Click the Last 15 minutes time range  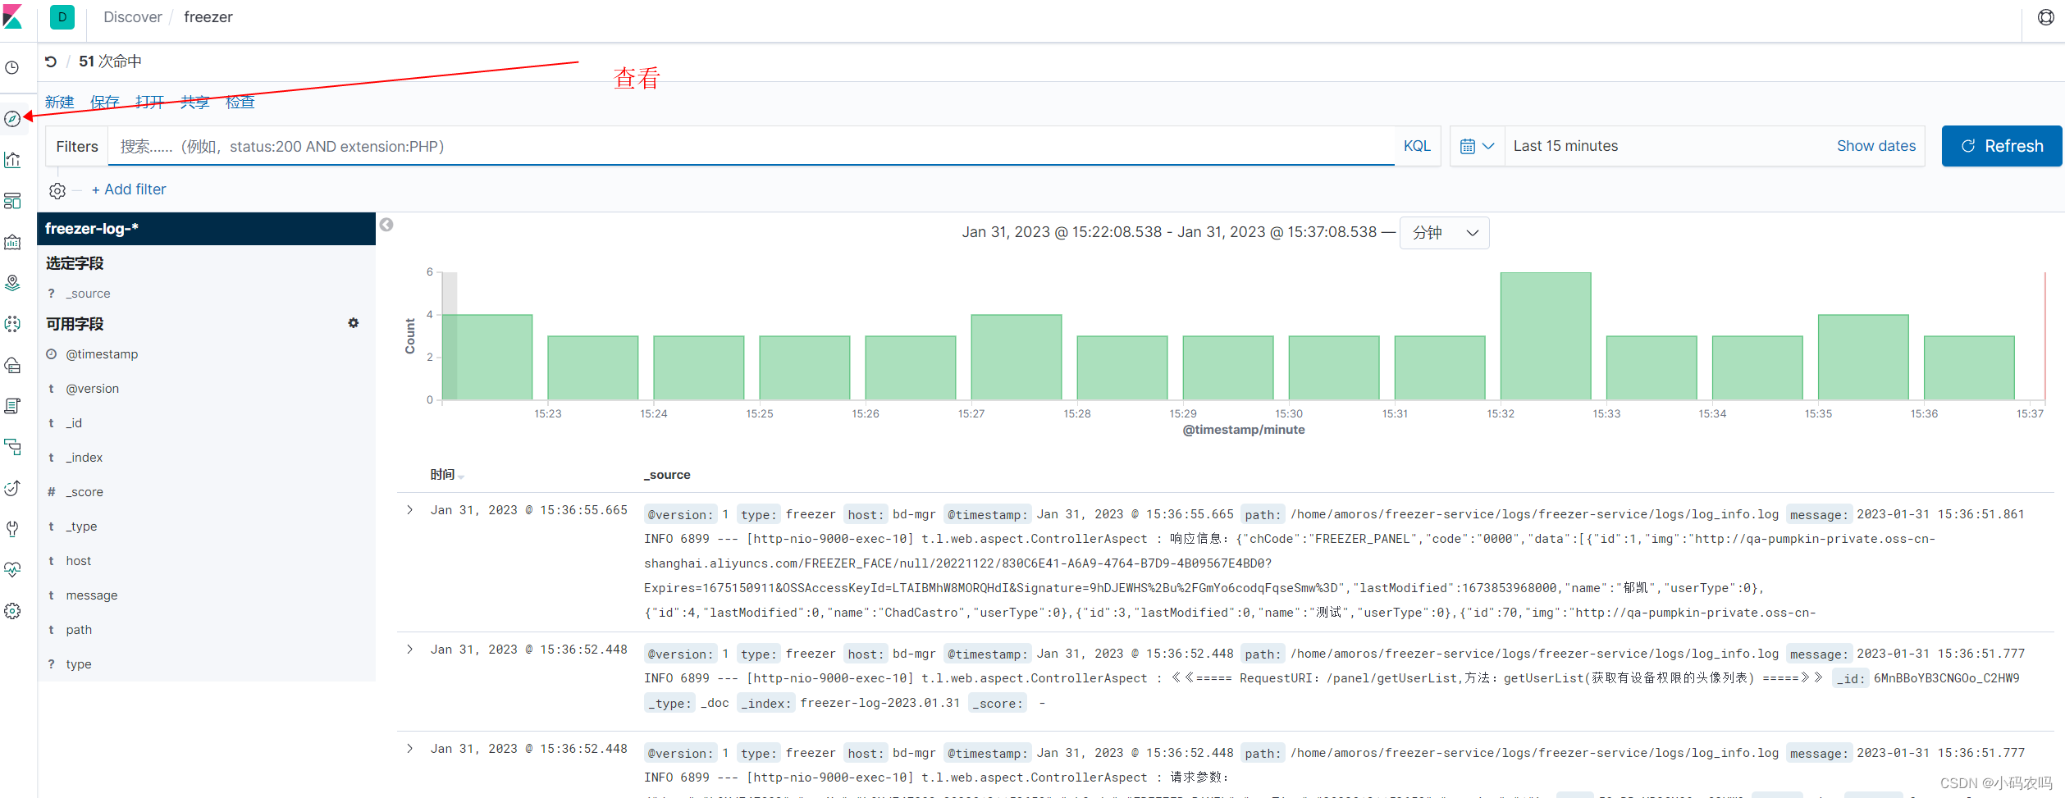coord(1565,146)
